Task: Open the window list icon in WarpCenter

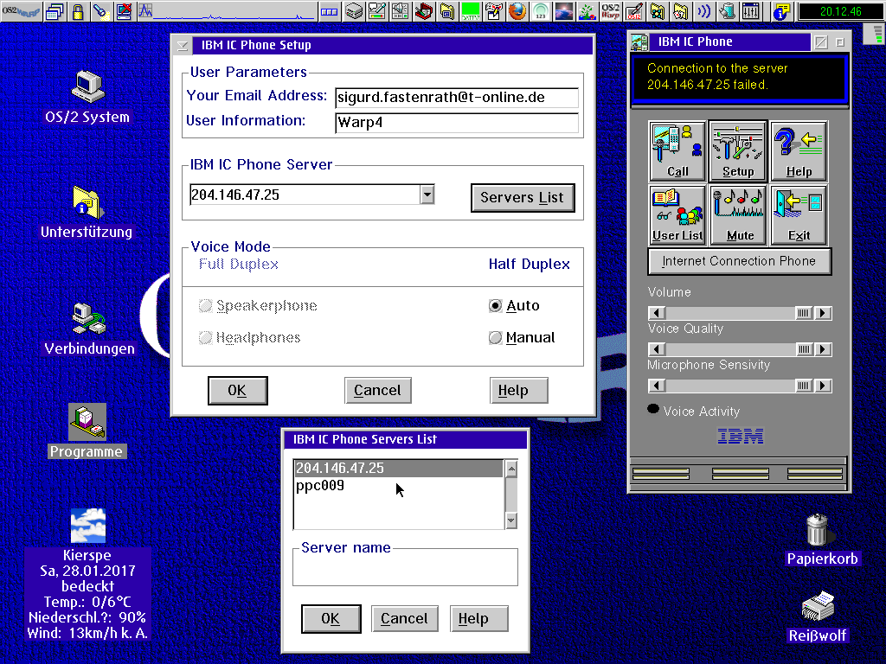Action: tap(55, 10)
